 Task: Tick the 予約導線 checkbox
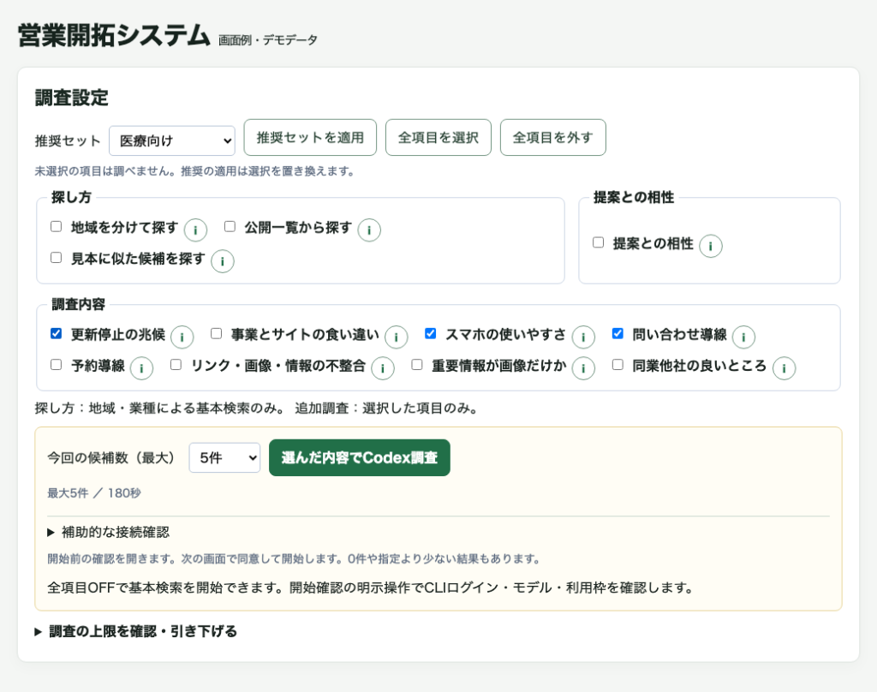[x=56, y=366]
